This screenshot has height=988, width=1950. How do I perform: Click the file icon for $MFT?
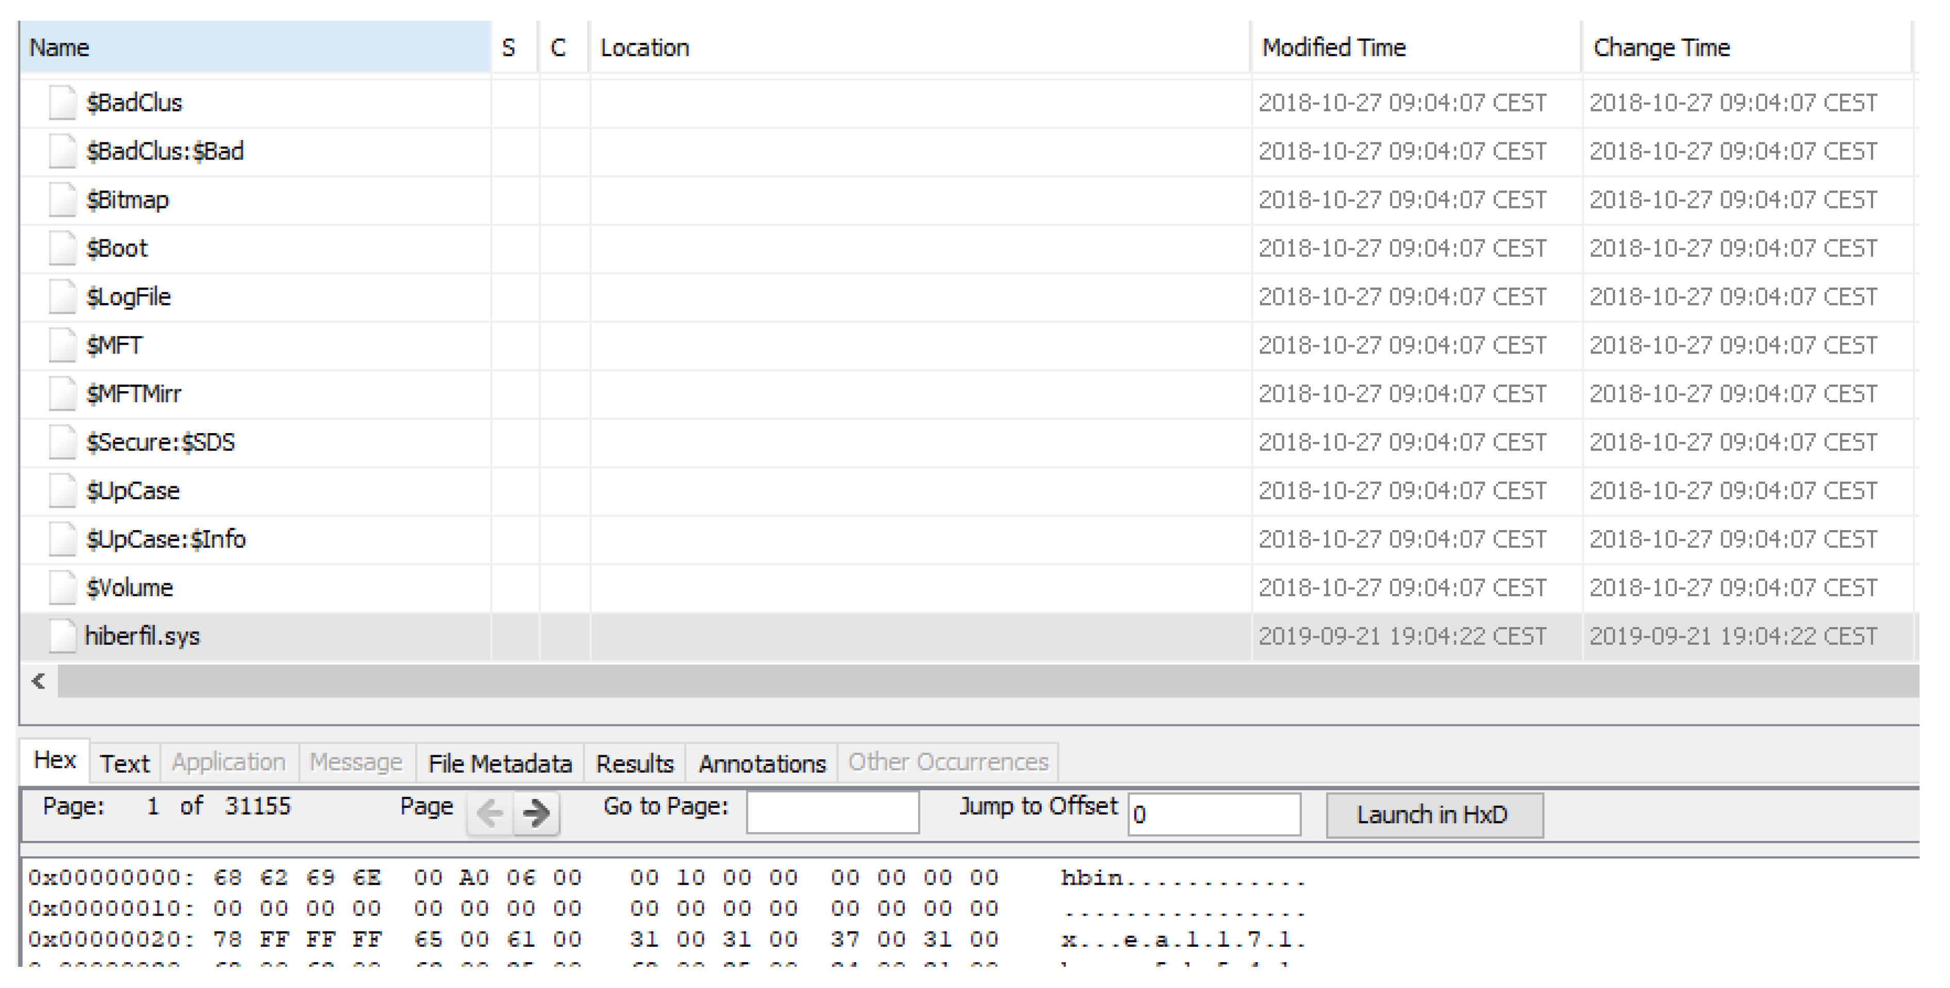[62, 346]
